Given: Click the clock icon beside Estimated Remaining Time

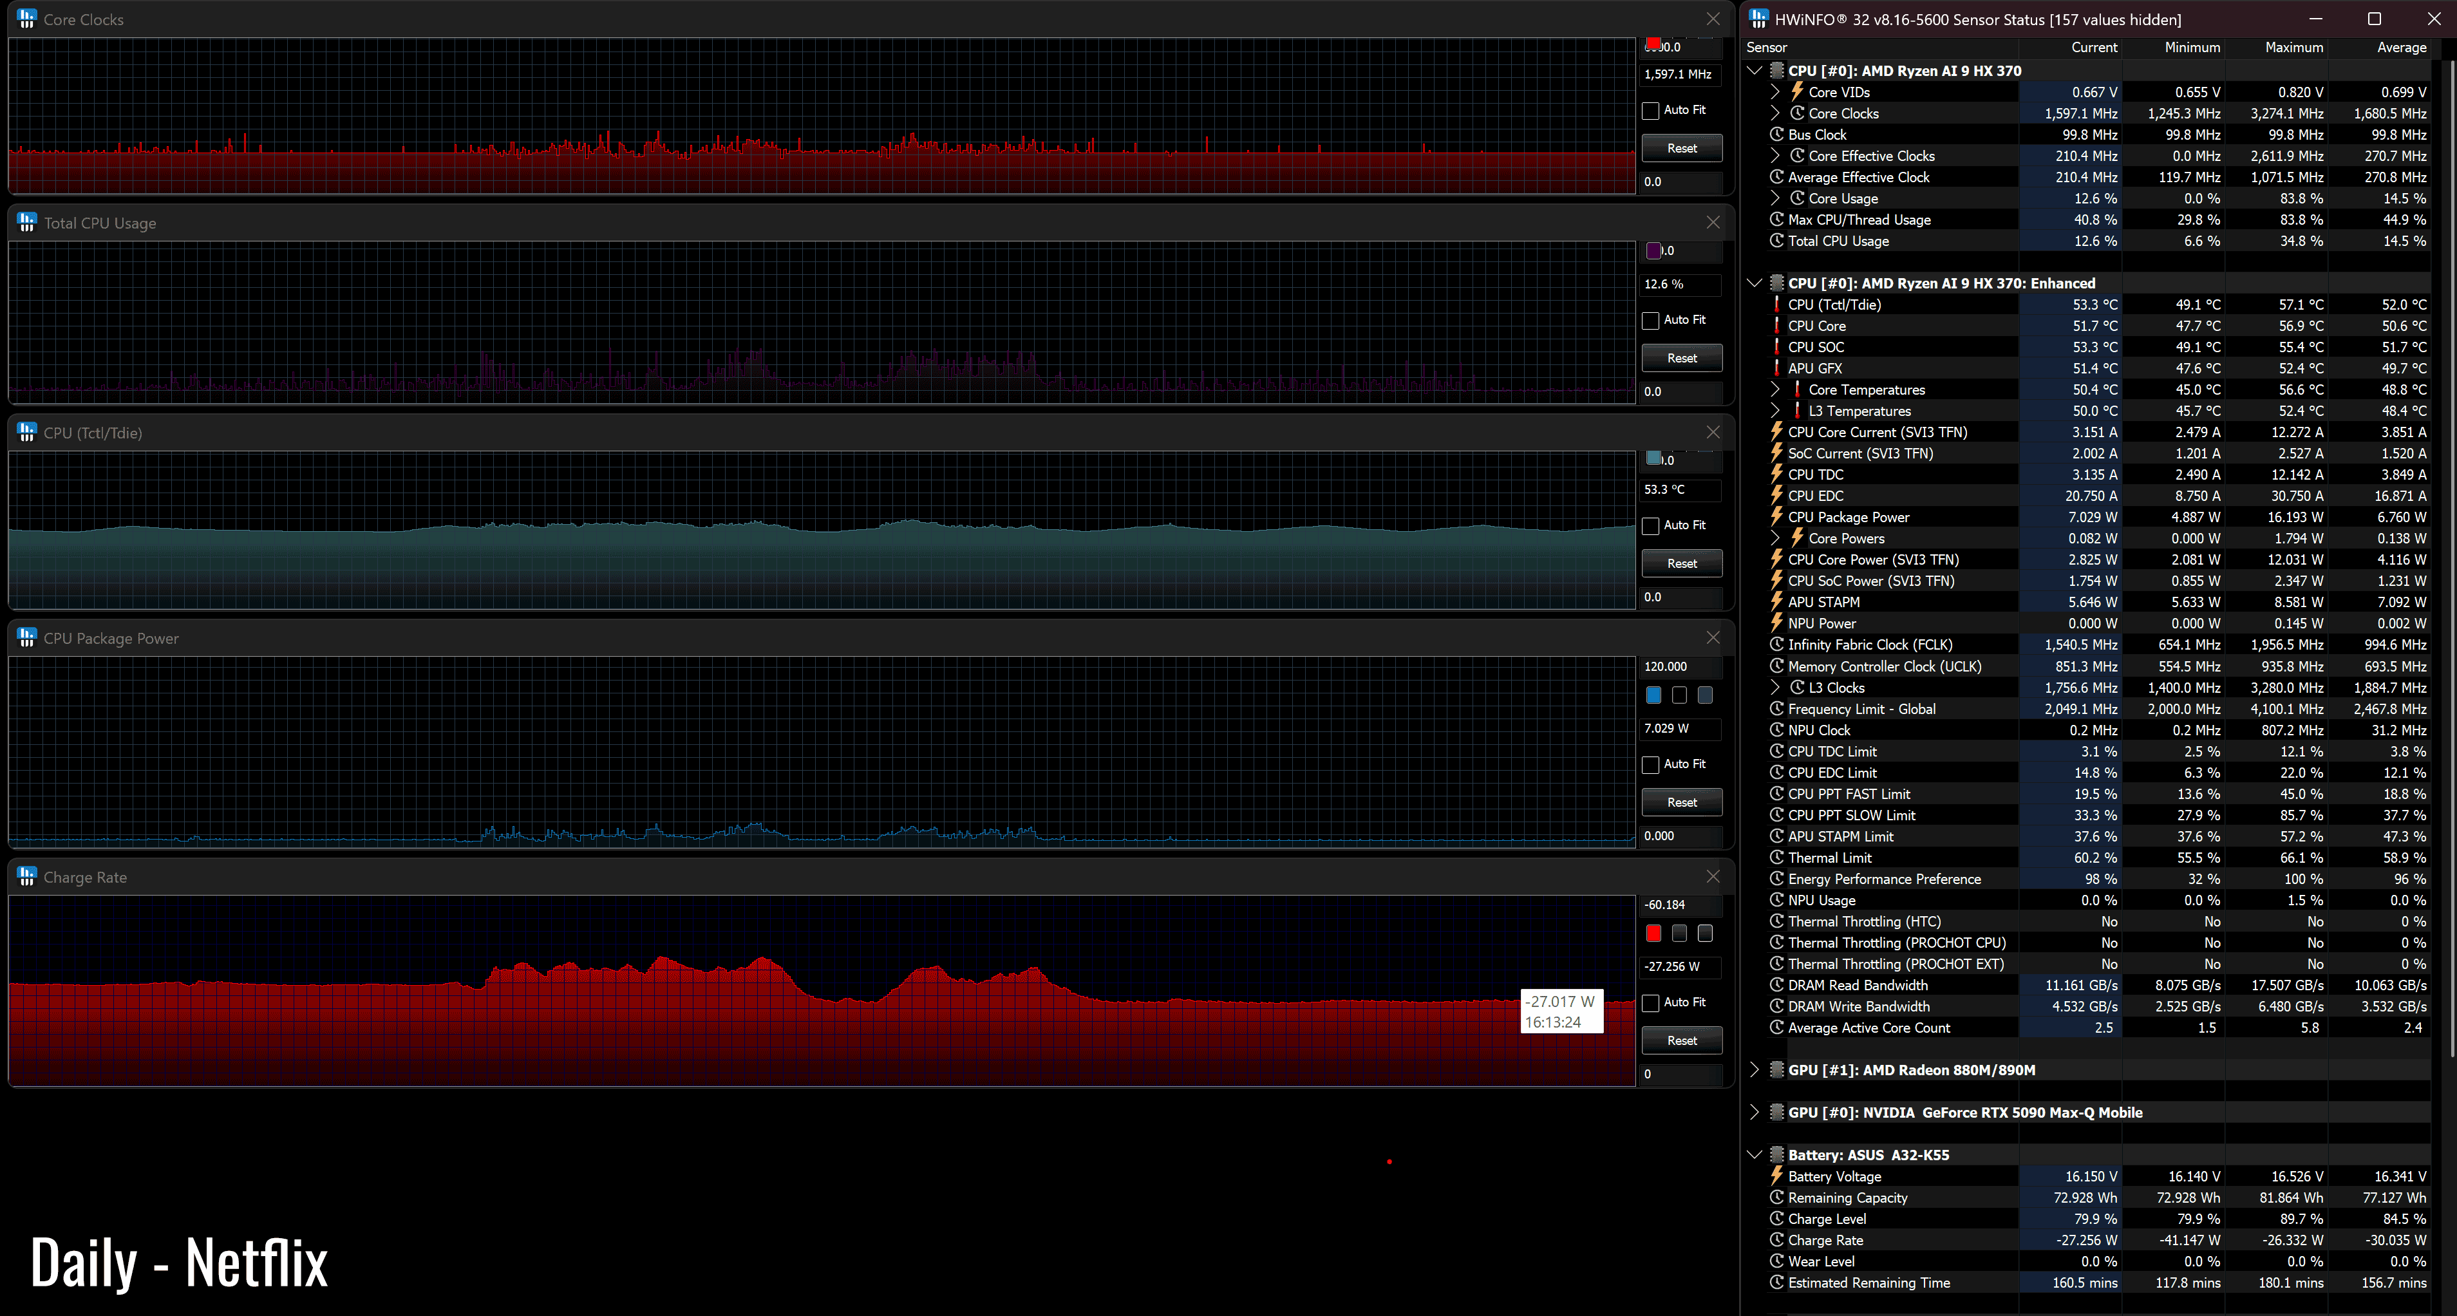Looking at the screenshot, I should click(x=1776, y=1283).
